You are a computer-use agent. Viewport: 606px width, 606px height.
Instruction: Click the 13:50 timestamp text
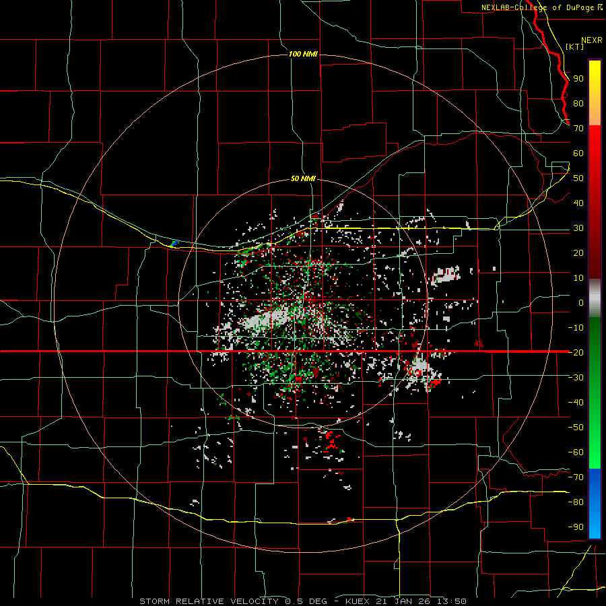[452, 601]
